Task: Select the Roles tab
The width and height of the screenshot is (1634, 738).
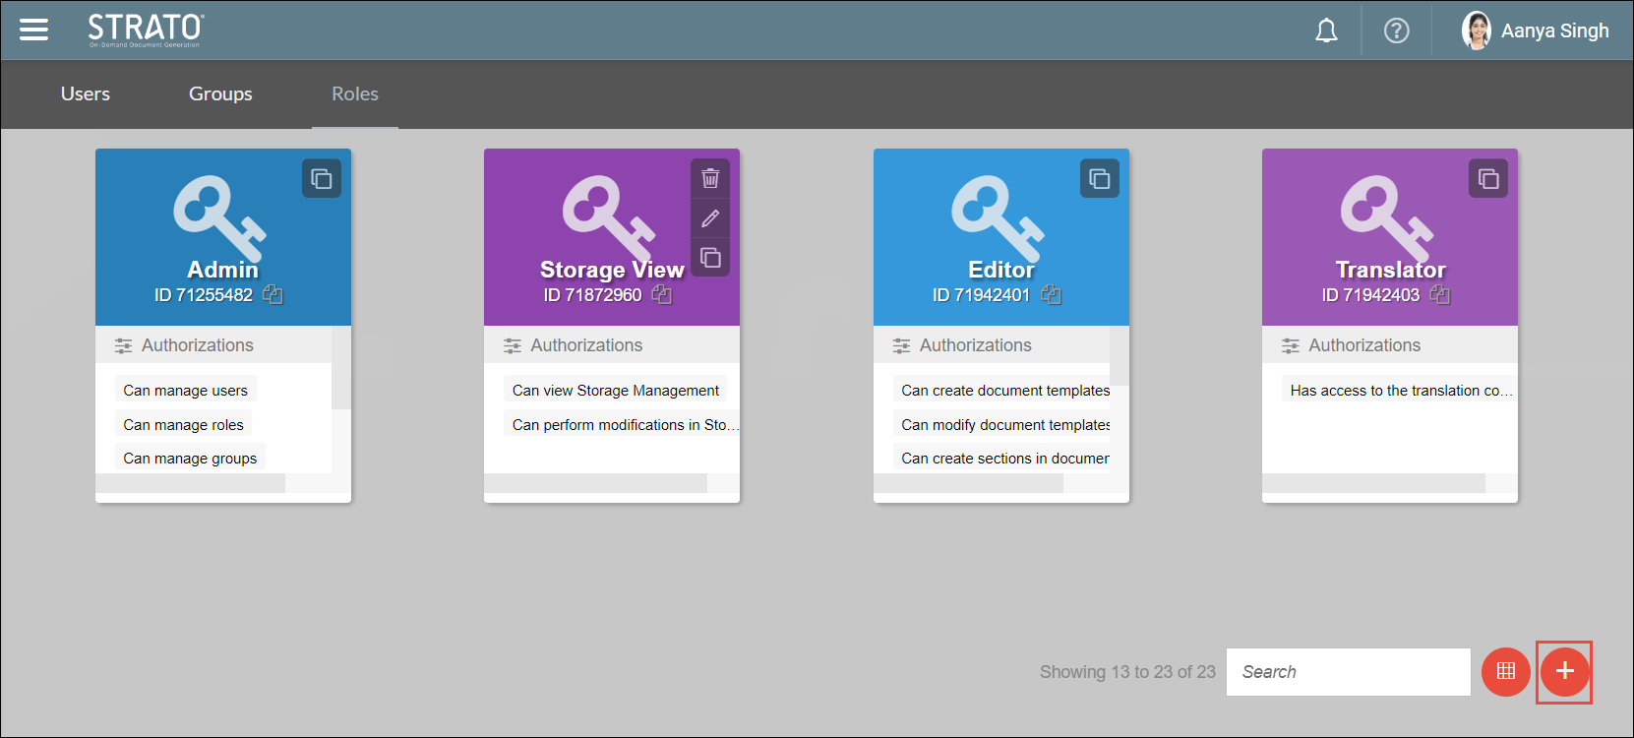Action: tap(355, 94)
